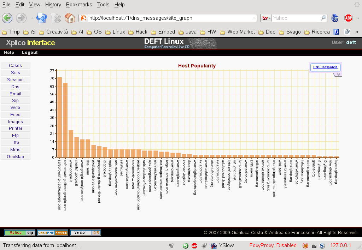Click the browser Back arrow button
362x250 pixels.
coord(7,18)
